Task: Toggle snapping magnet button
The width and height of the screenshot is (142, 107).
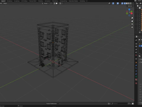Action: pos(54,3)
